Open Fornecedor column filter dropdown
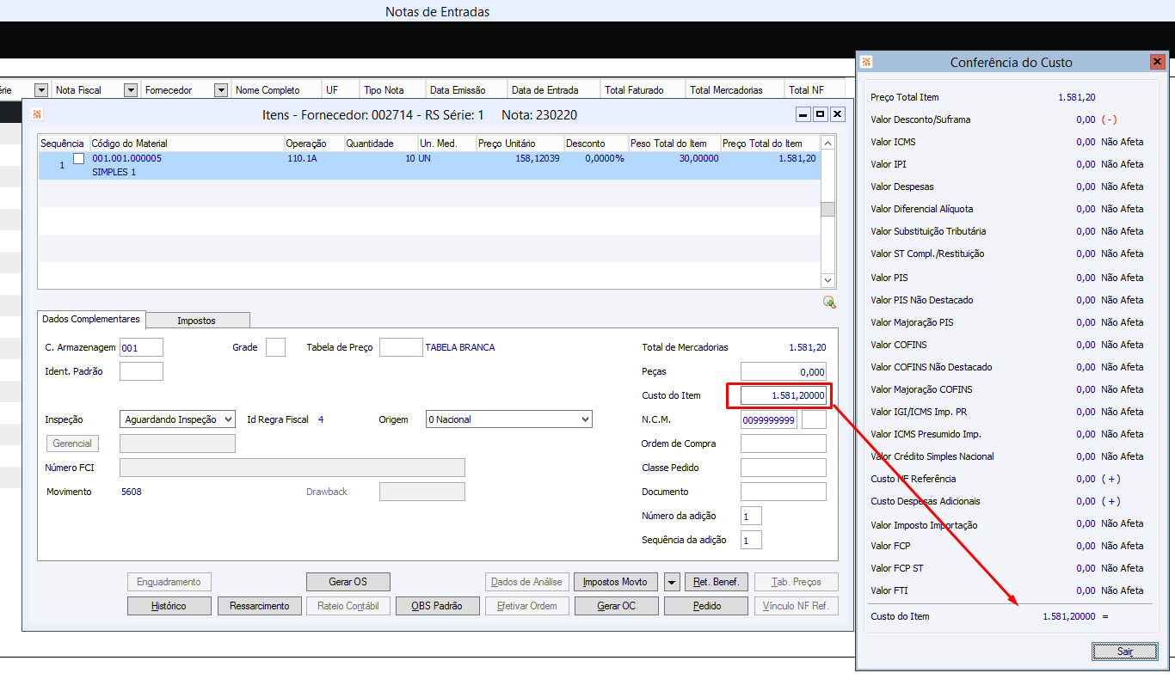The image size is (1175, 679). (221, 89)
